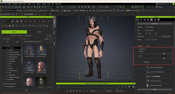
Task: Collapse the Actor tree node
Action: (x=5, y=46)
